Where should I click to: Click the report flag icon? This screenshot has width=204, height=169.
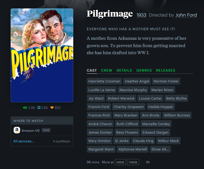tap(148, 162)
